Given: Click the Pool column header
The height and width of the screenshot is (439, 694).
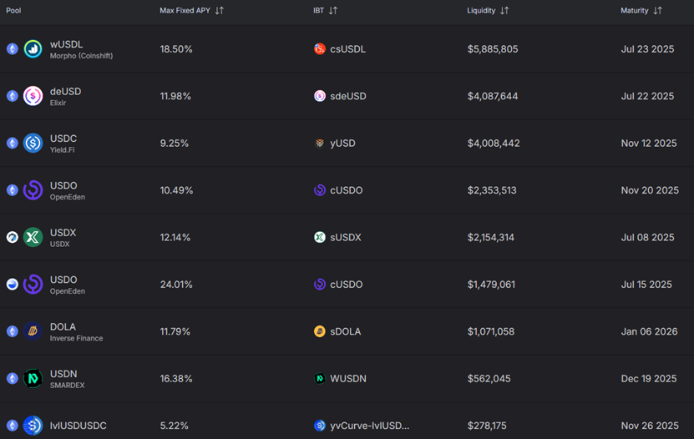Looking at the screenshot, I should point(13,11).
